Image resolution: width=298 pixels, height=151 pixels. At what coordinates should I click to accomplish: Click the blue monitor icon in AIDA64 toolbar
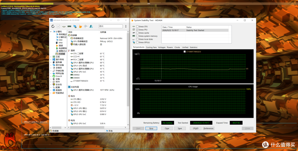click(x=75, y=26)
